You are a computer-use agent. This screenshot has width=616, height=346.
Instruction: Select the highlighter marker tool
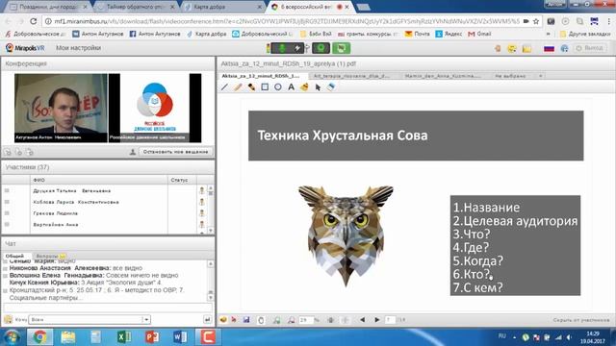(x=251, y=87)
